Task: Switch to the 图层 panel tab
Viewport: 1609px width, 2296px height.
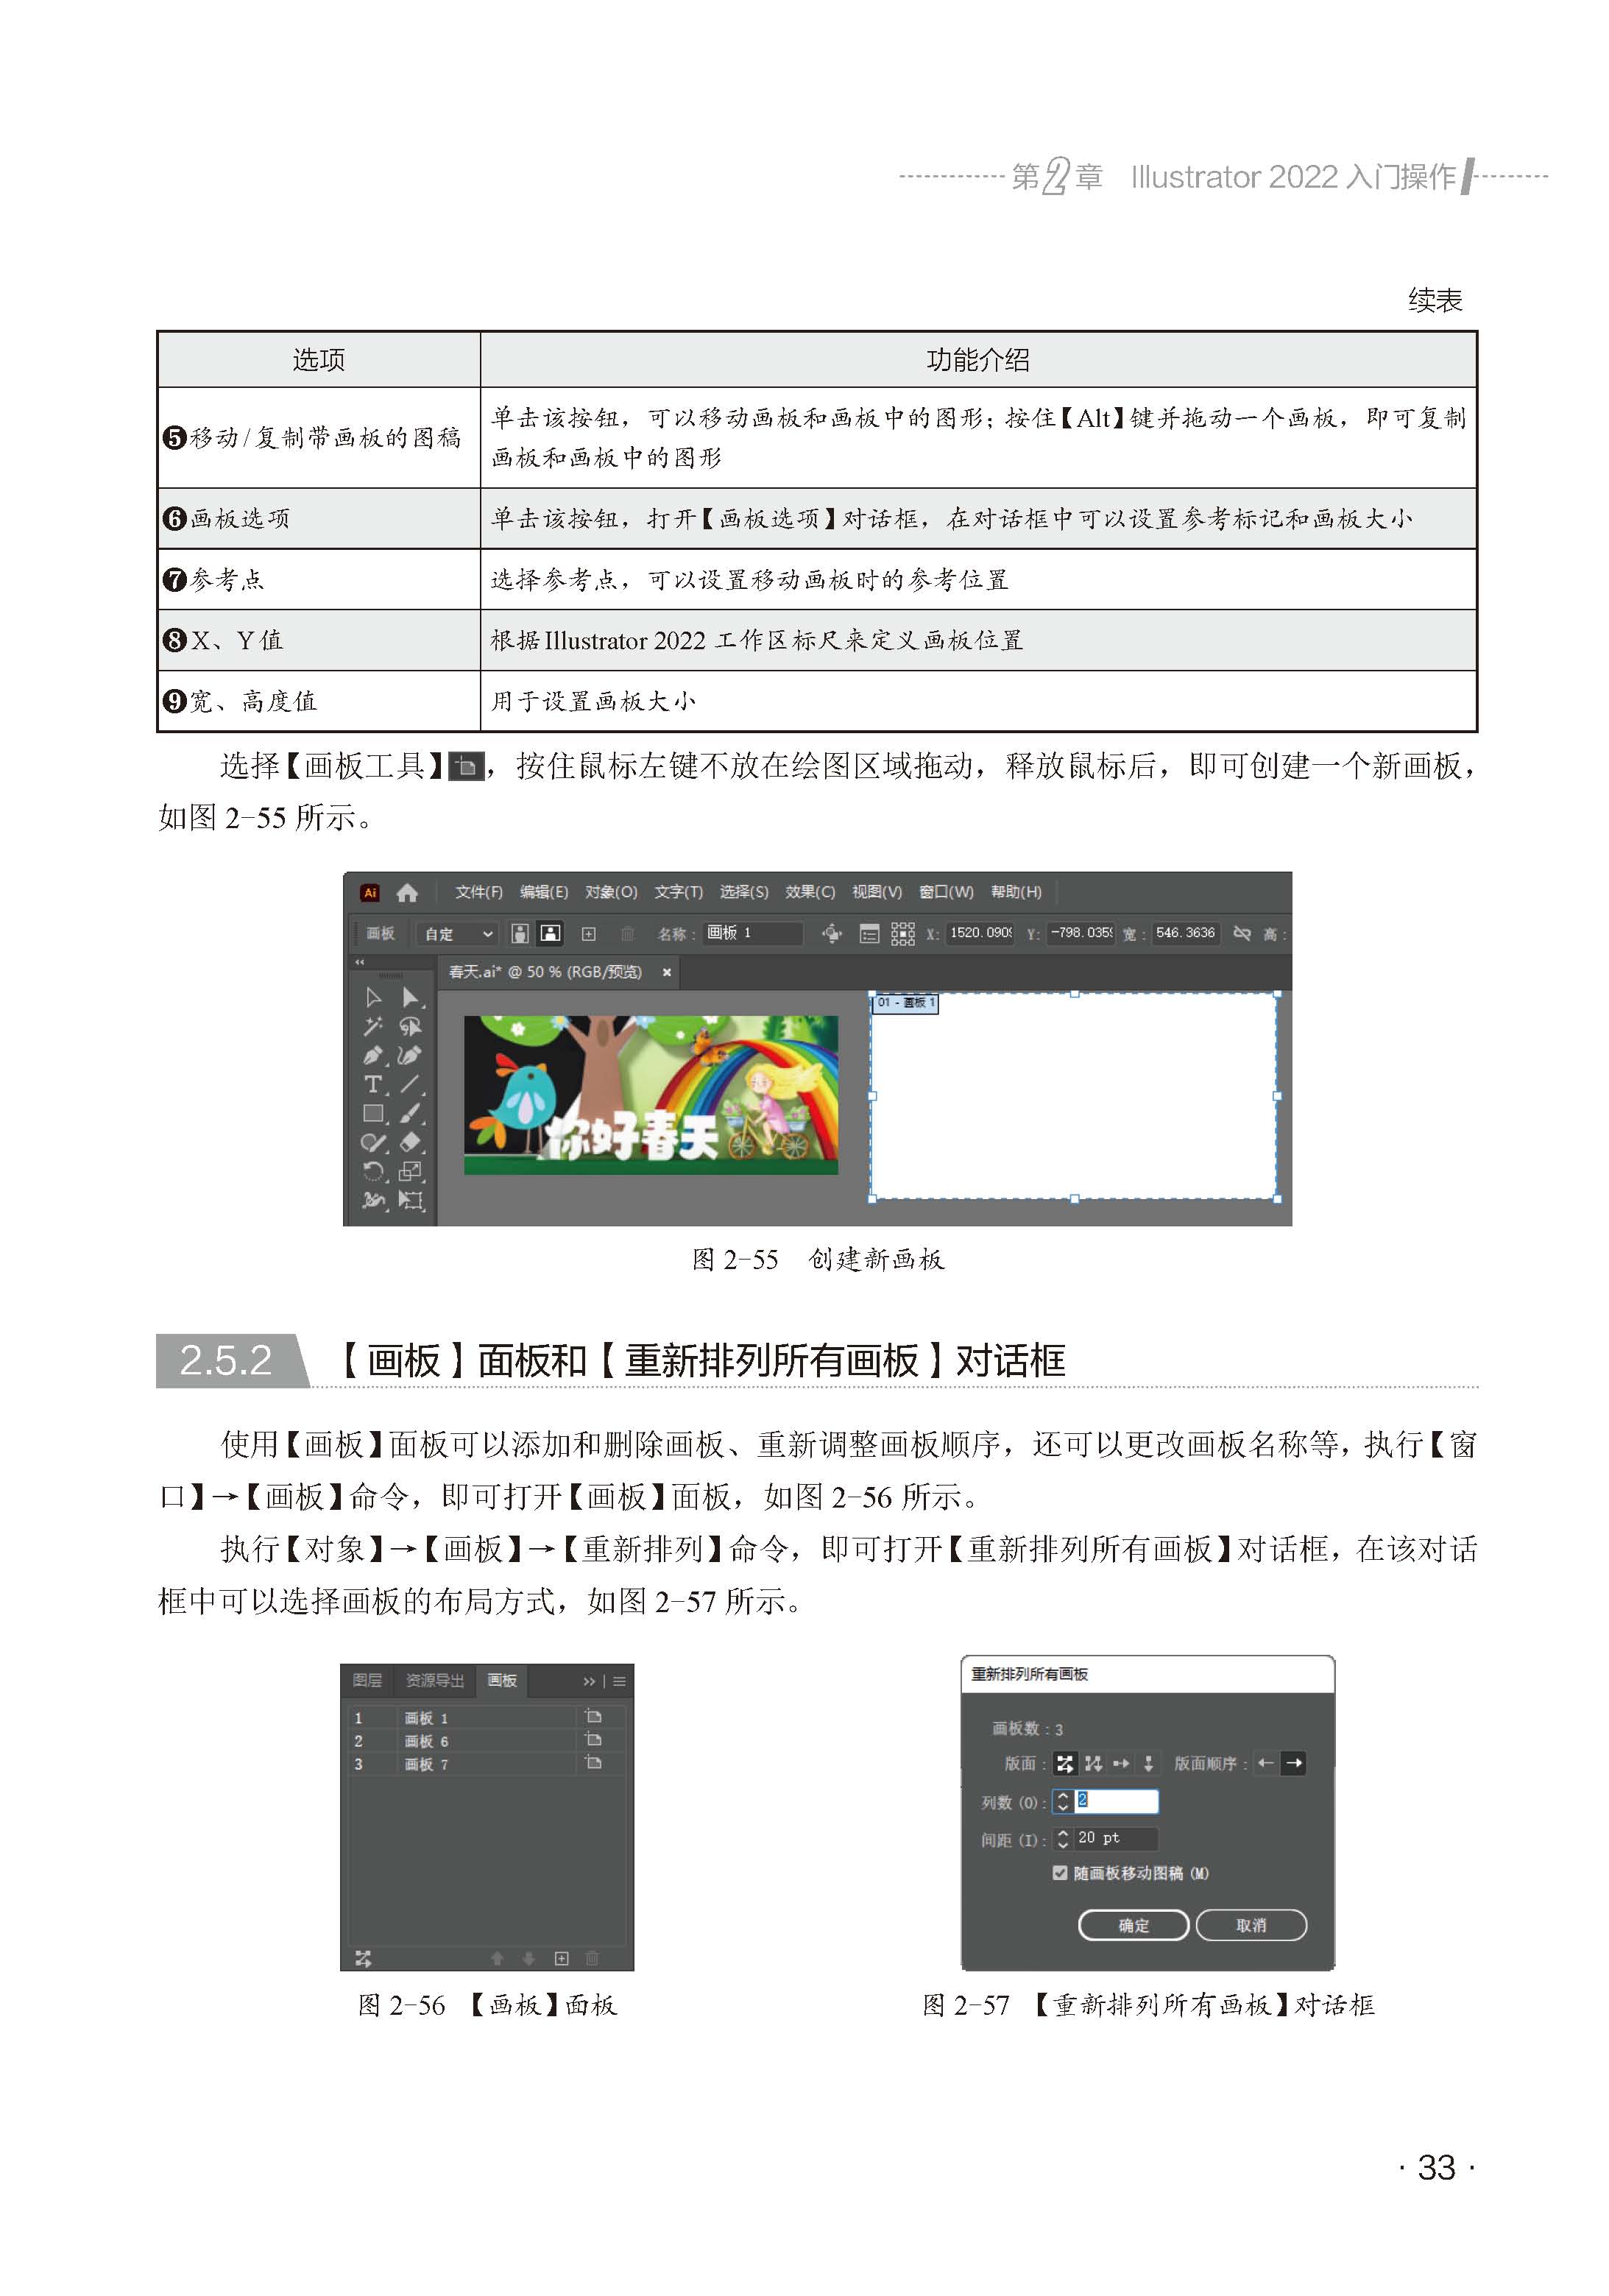Action: click(367, 1681)
